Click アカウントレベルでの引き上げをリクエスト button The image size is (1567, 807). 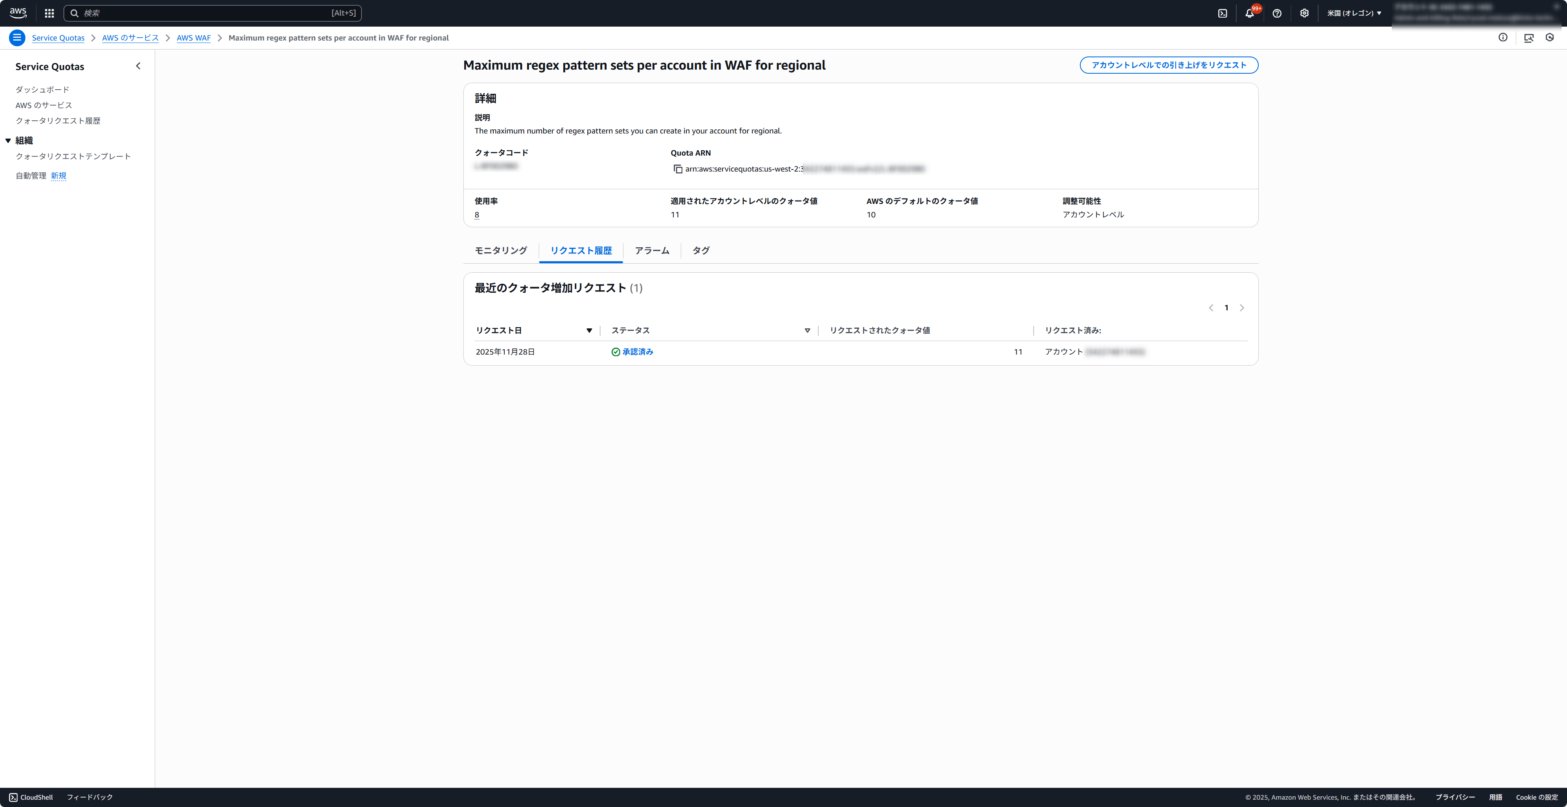tap(1169, 65)
